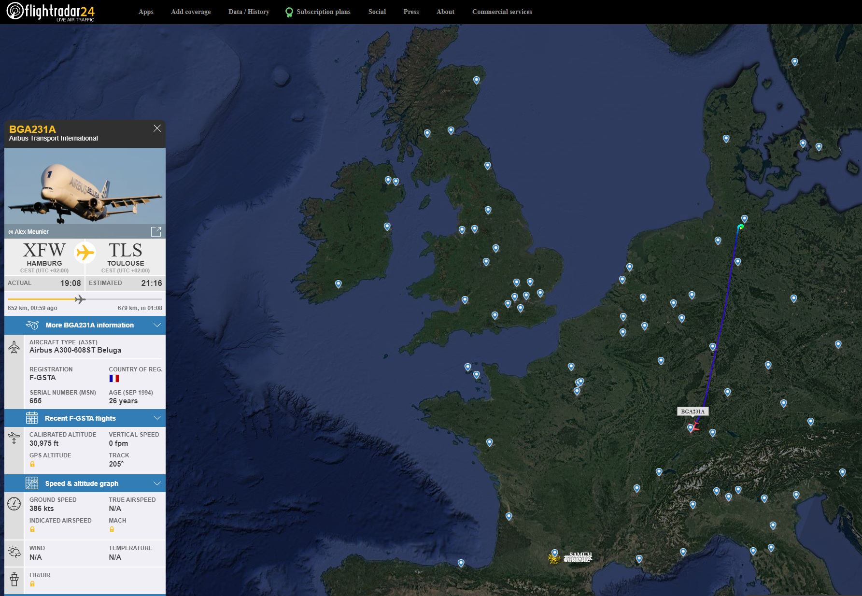This screenshot has height=596, width=862.
Task: Open the About menu
Action: click(x=445, y=12)
